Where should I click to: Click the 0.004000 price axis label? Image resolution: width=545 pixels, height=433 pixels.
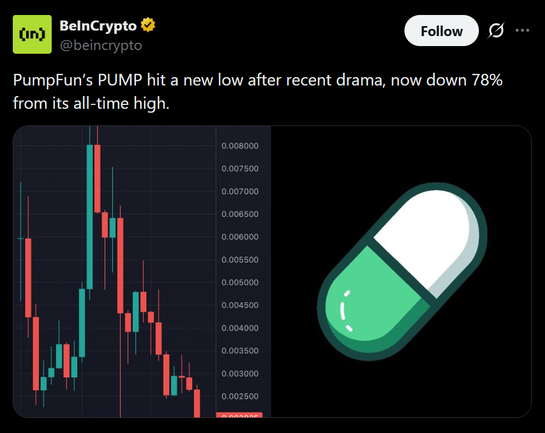[x=239, y=328]
